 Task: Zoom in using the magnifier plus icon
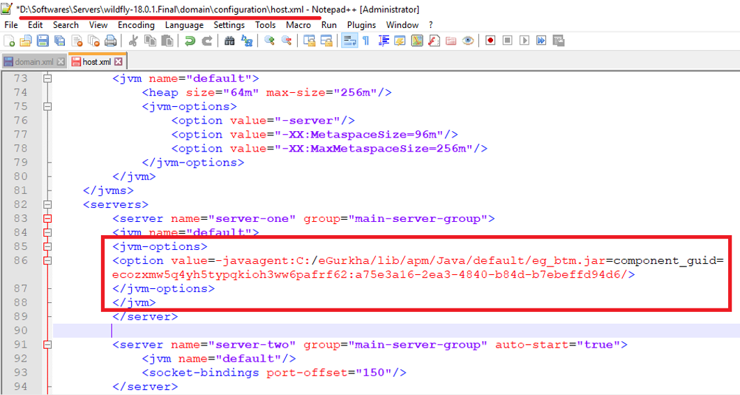[x=269, y=40]
